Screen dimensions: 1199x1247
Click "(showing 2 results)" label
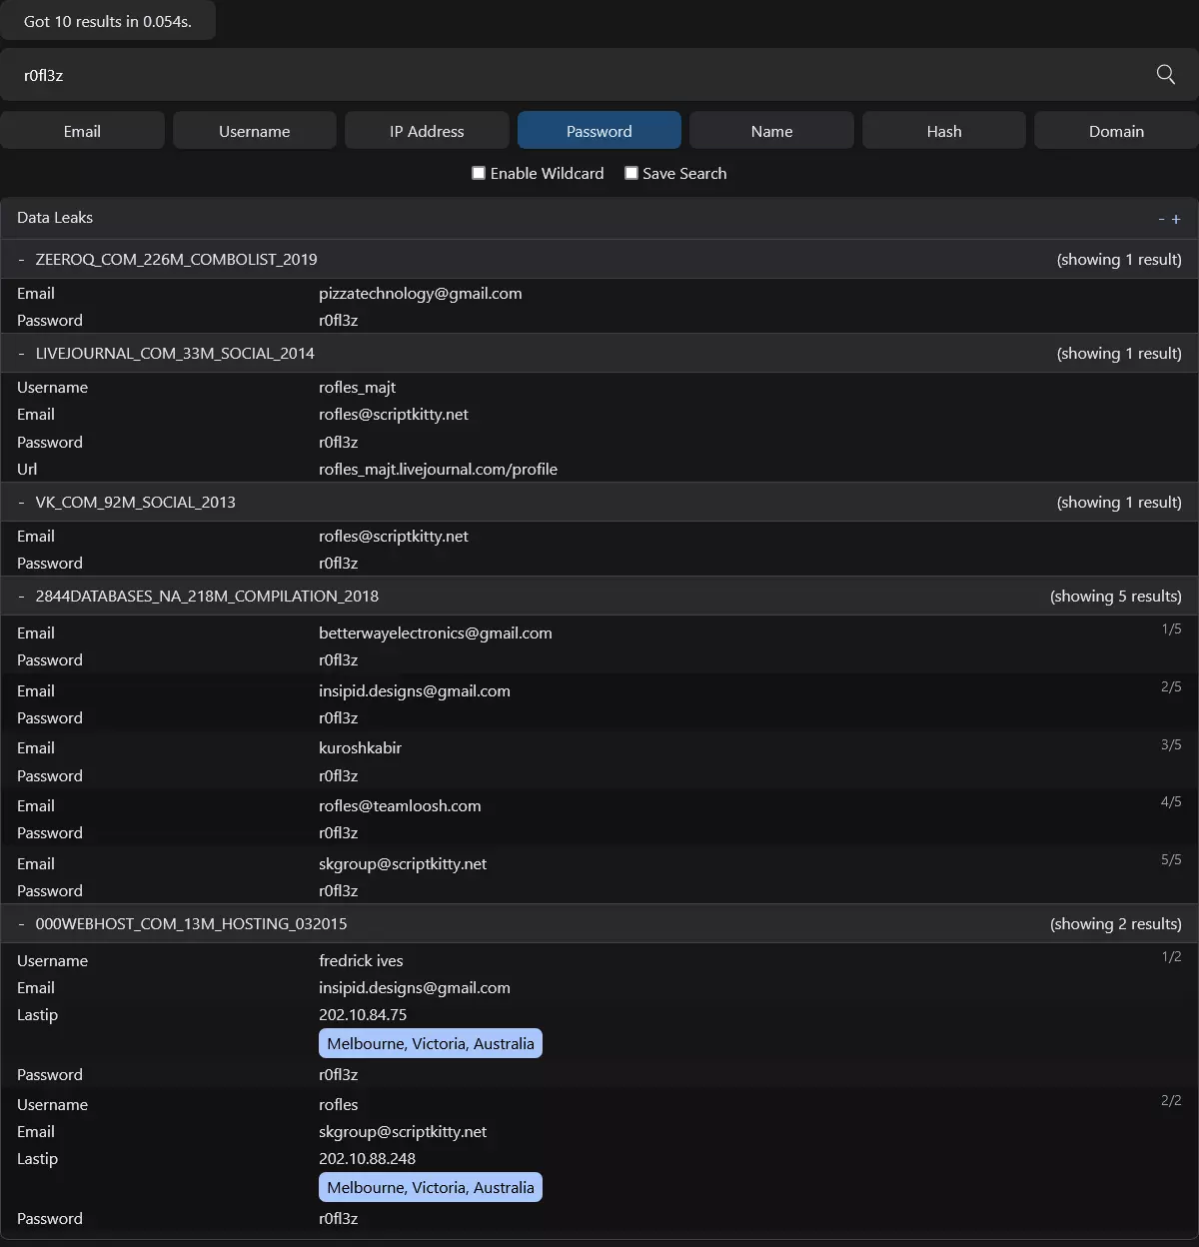(1116, 923)
